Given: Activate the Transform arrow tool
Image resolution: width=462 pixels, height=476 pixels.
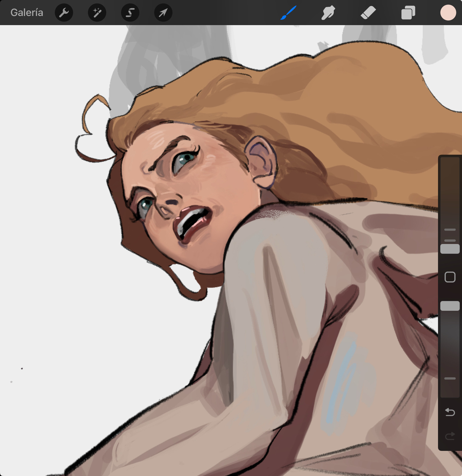Looking at the screenshot, I should [x=163, y=13].
